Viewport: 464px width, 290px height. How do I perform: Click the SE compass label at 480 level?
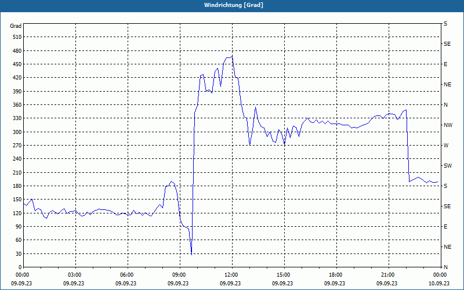tap(447, 44)
